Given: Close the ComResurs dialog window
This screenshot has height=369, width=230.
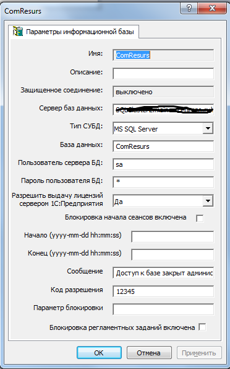Looking at the screenshot, I should 212,9.
